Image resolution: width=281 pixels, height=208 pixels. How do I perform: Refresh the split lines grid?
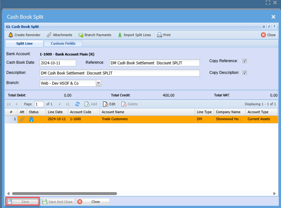pyautogui.click(x=77, y=104)
